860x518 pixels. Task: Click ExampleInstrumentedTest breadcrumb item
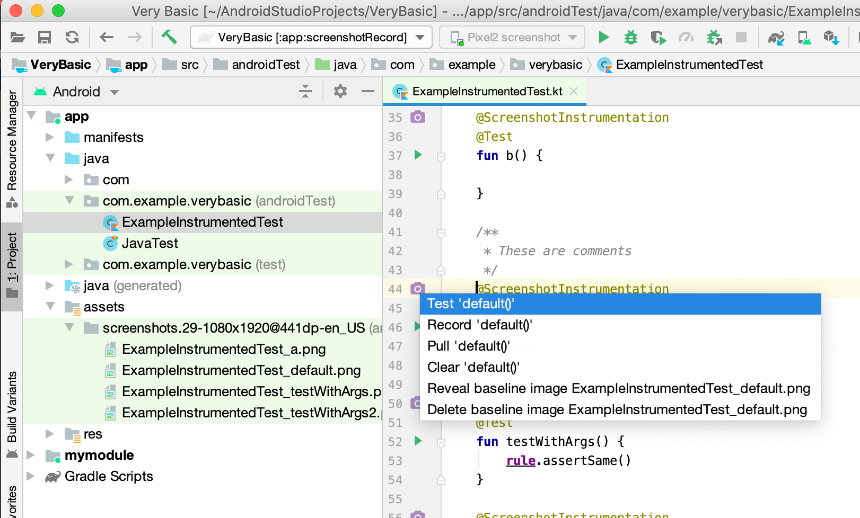[x=681, y=65]
